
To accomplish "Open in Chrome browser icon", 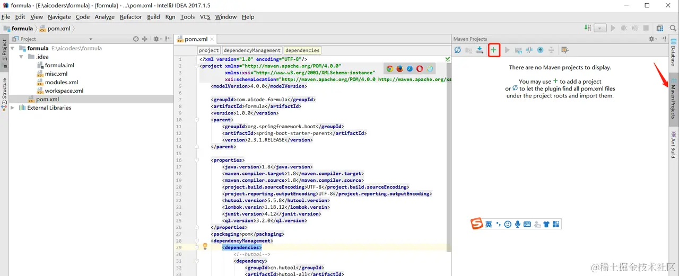I will [x=389, y=68].
